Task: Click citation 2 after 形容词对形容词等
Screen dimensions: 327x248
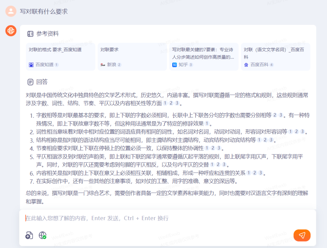Action: click(296, 132)
